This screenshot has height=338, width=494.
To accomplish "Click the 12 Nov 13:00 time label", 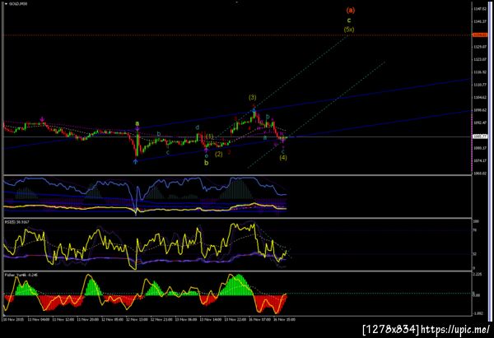I will (137, 319).
